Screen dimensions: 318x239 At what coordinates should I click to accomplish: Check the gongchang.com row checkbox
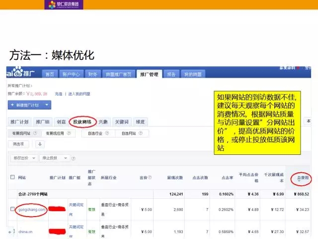click(12, 209)
